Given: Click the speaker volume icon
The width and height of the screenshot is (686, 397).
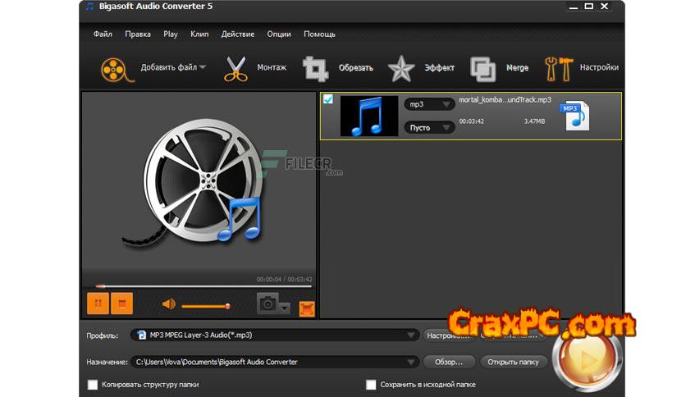Looking at the screenshot, I should click(x=169, y=304).
